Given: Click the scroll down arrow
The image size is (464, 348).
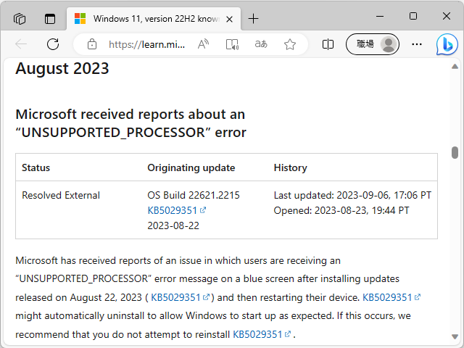Looking at the screenshot, I should 455,336.
